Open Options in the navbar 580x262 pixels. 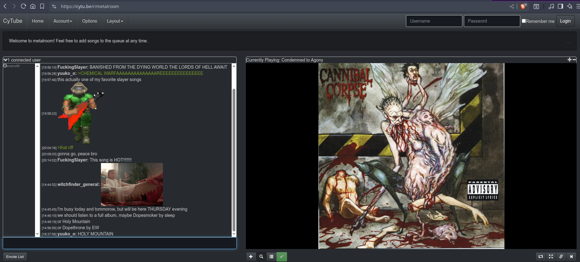[89, 21]
